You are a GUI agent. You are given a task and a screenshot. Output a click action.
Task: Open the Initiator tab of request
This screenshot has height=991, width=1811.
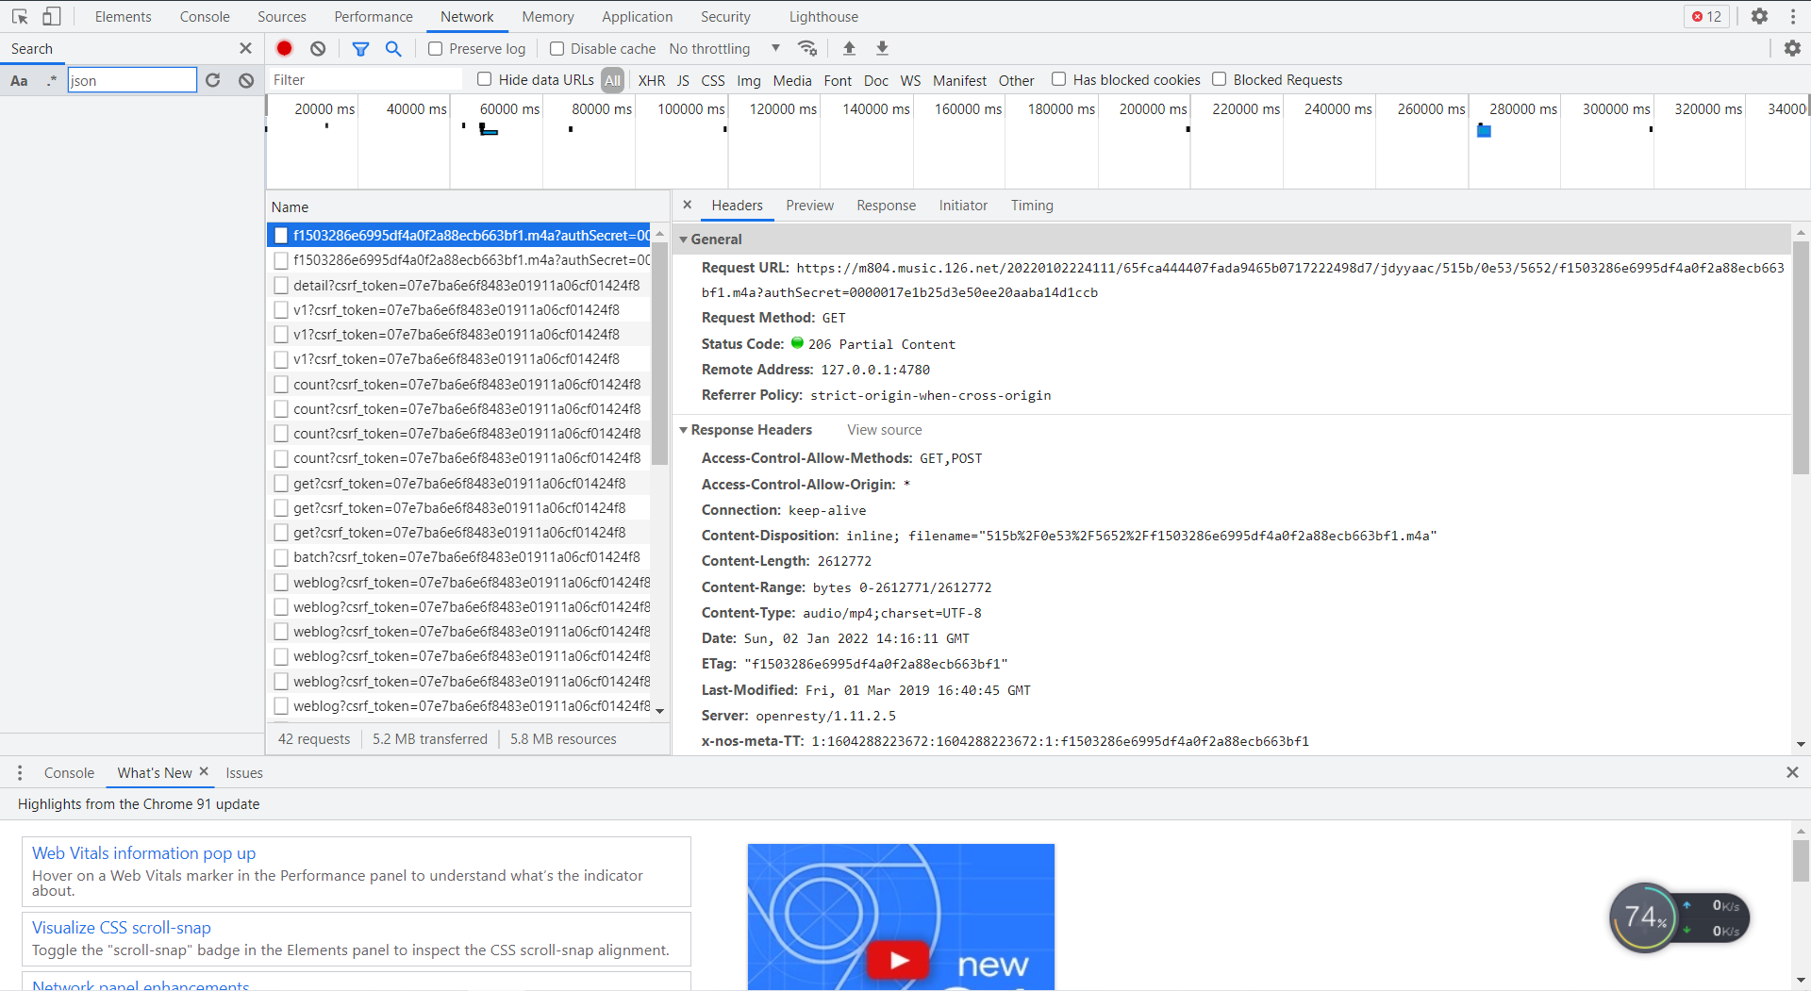(x=963, y=206)
